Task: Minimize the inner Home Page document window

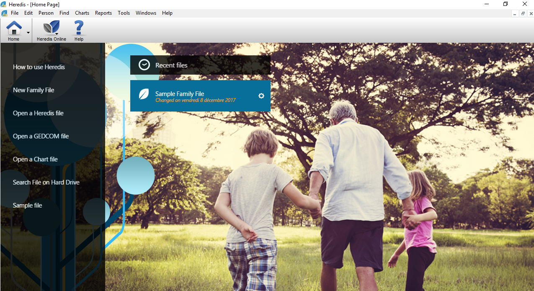Action: point(516,13)
